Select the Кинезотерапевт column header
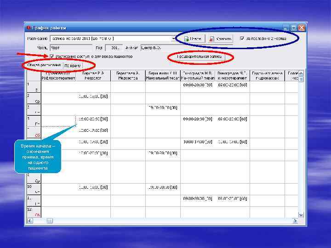Viewport: 331px width, 248px height. (232, 76)
